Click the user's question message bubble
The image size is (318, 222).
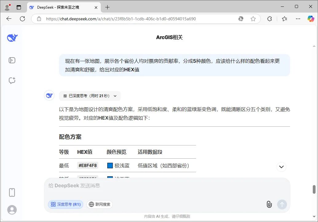pyautogui.click(x=175, y=65)
